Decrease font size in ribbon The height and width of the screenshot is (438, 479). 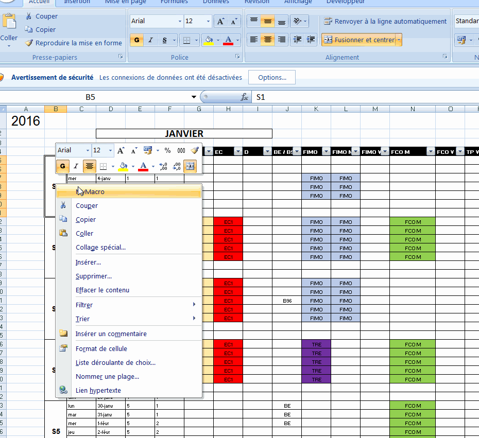(x=234, y=22)
